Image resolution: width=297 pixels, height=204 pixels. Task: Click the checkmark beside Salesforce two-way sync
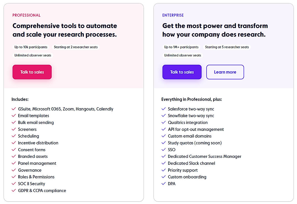[163, 109]
